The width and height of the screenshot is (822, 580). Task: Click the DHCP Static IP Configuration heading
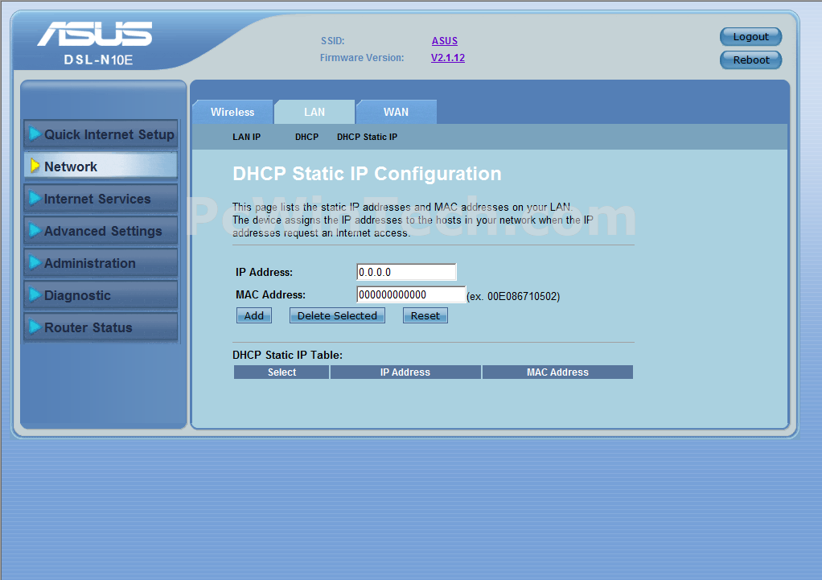[367, 174]
